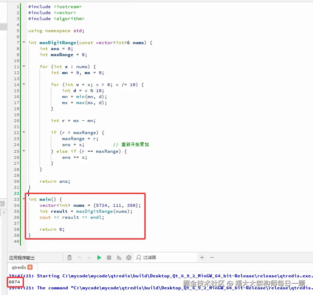Attach debugger to the running application

[119, 258]
